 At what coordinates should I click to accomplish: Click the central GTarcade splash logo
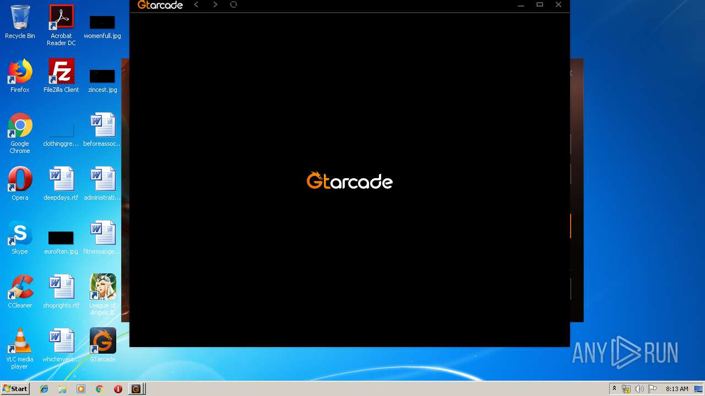(350, 181)
